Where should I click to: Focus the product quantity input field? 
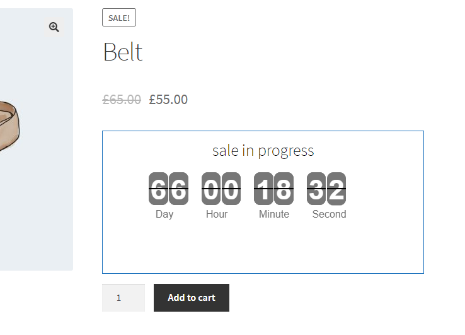click(x=123, y=298)
